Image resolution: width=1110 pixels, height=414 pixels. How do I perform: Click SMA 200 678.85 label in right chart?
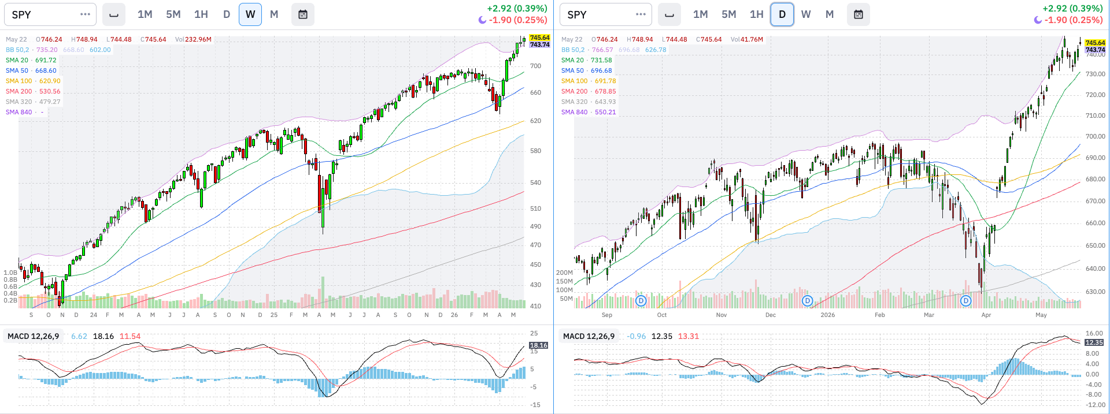pyautogui.click(x=589, y=91)
